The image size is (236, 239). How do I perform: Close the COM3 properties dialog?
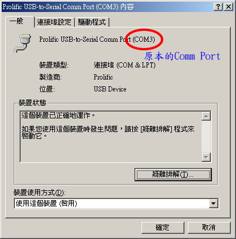[x=228, y=7]
